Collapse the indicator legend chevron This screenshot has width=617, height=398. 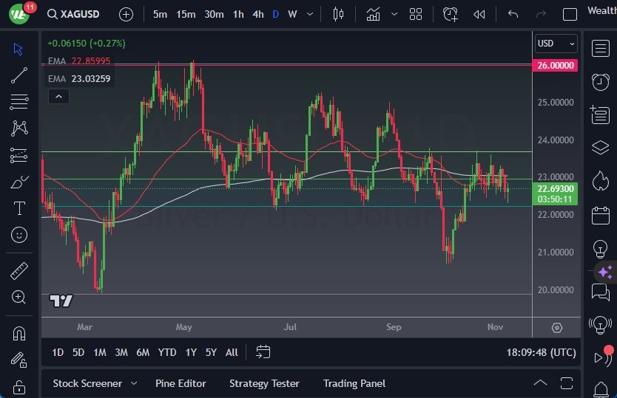pyautogui.click(x=58, y=96)
